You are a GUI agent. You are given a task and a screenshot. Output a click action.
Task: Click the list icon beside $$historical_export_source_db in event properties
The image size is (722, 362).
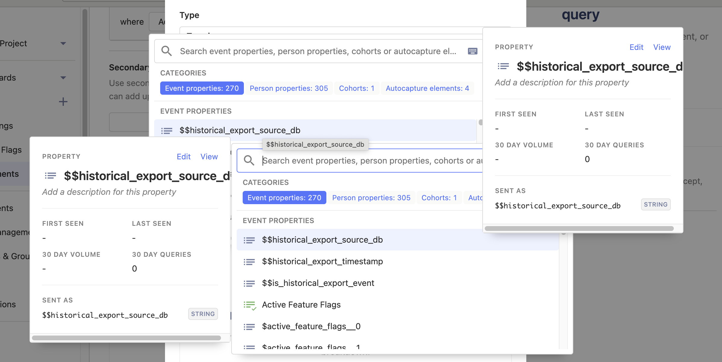tap(249, 240)
